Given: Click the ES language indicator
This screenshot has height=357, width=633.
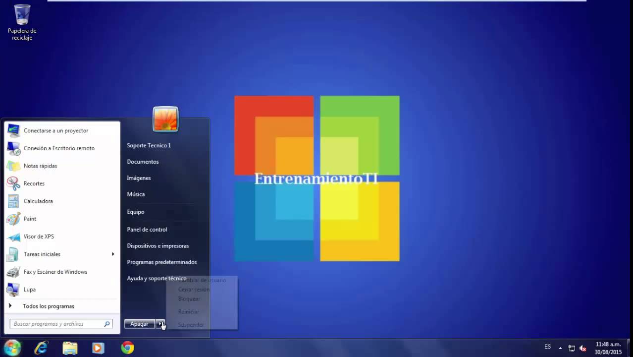Looking at the screenshot, I should pos(547,347).
